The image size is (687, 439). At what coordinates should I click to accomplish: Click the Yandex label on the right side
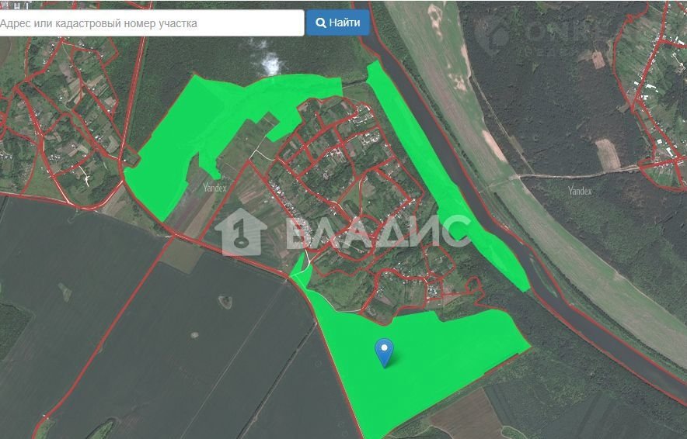[x=580, y=191]
